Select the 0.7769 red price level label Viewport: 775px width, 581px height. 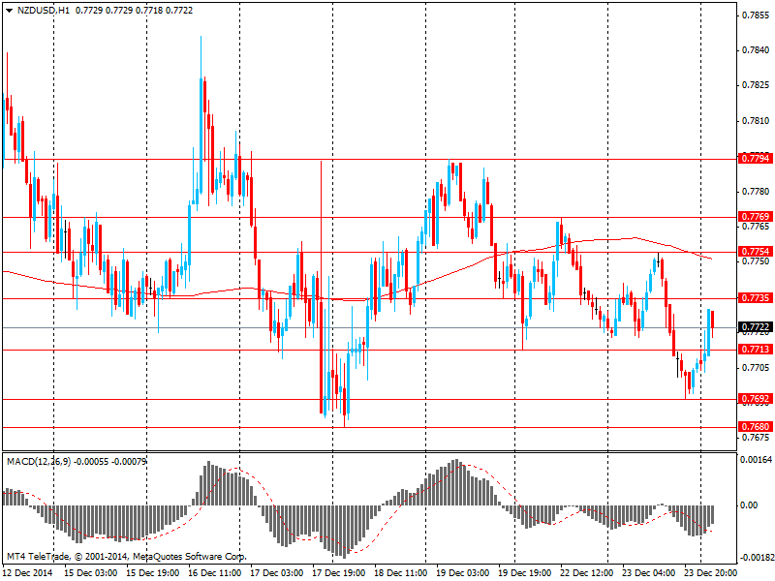click(754, 216)
